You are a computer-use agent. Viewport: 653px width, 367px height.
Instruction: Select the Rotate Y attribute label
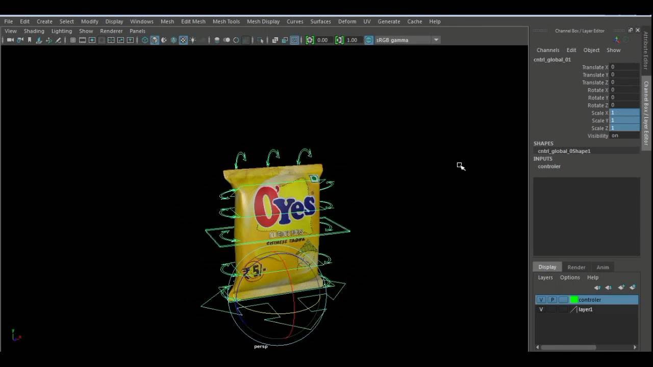597,97
